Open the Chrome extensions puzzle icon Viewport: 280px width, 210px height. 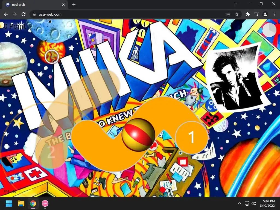coord(247,14)
